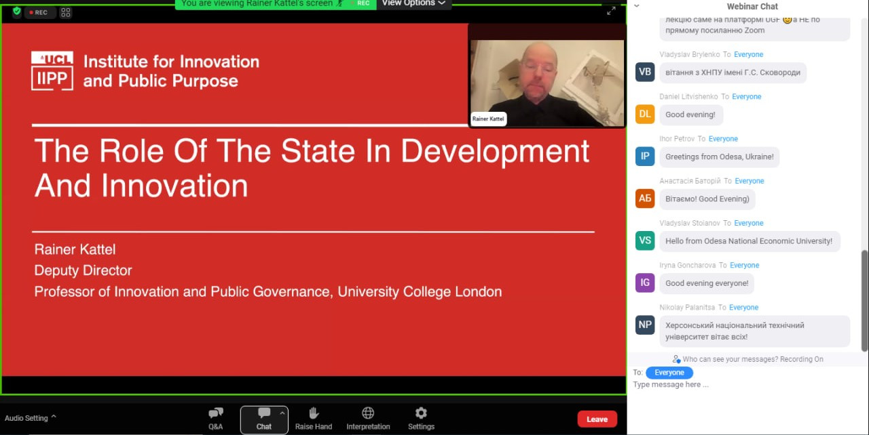The image size is (869, 435).
Task: Click the slide title 'The Role Of The State'
Action: click(312, 167)
